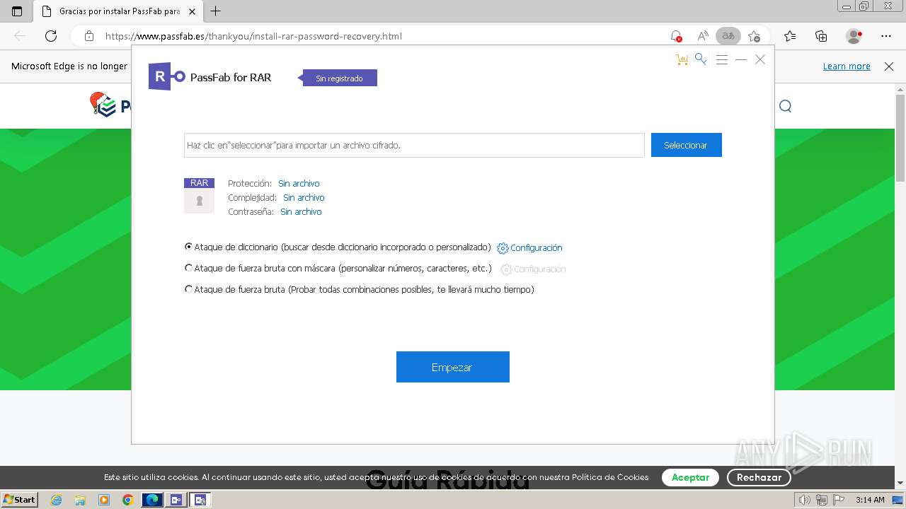The width and height of the screenshot is (906, 509).
Task: Open the PassFab shopping cart purchase icon
Action: (682, 60)
